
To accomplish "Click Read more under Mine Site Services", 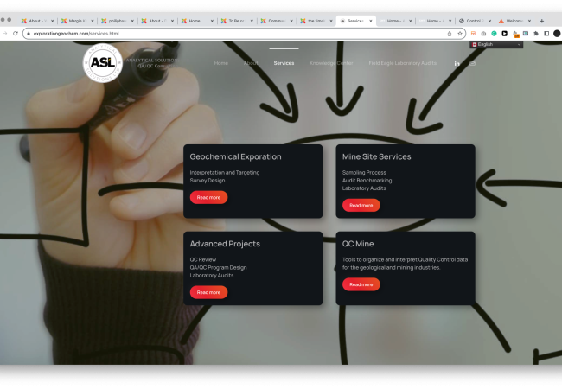I will [x=361, y=205].
